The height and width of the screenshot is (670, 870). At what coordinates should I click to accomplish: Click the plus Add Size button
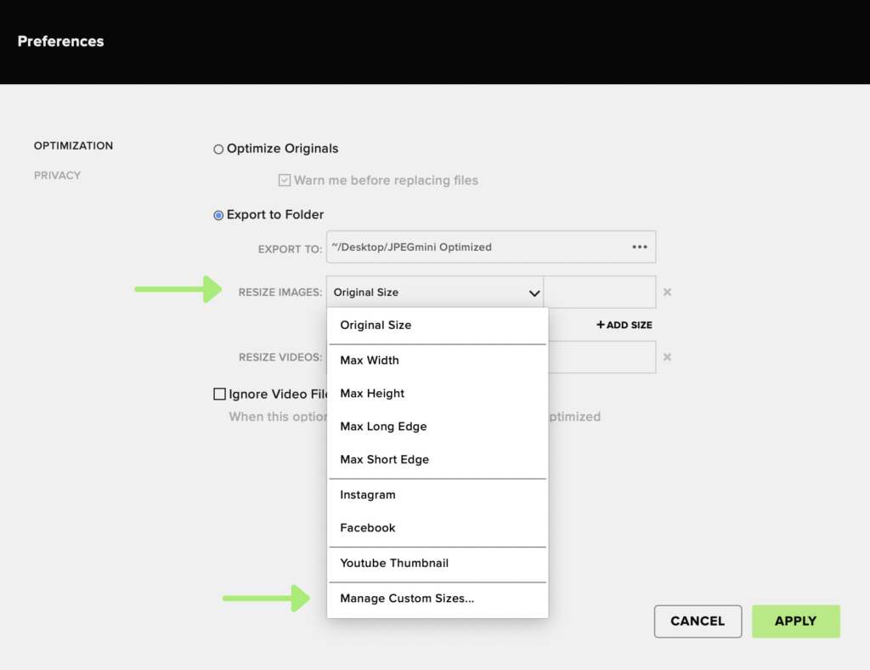tap(624, 325)
